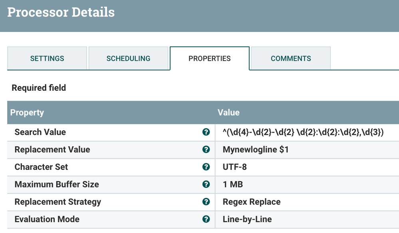Viewport: 399px width, 233px height.
Task: Open the Scheduling tab
Action: (x=128, y=58)
